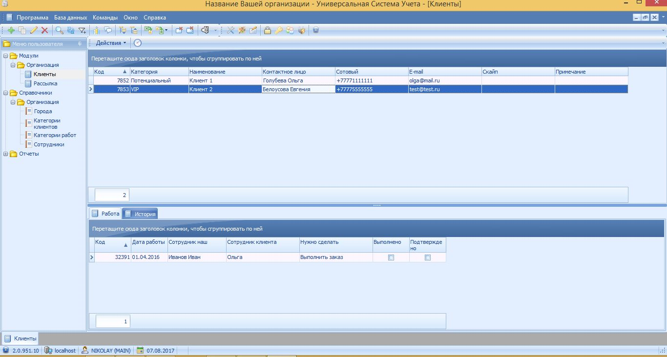
Task: Open the База данных menu
Action: pyautogui.click(x=70, y=18)
